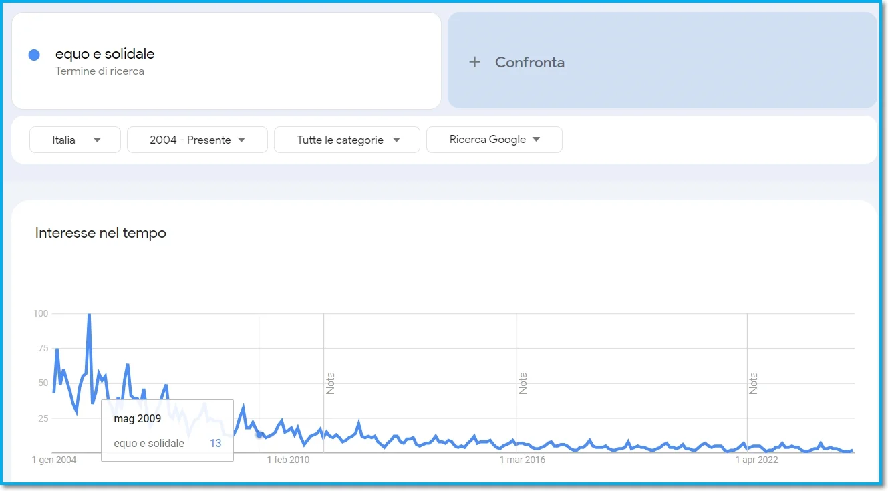Click the Interesse nel tempo heading
The width and height of the screenshot is (888, 491).
tap(101, 233)
